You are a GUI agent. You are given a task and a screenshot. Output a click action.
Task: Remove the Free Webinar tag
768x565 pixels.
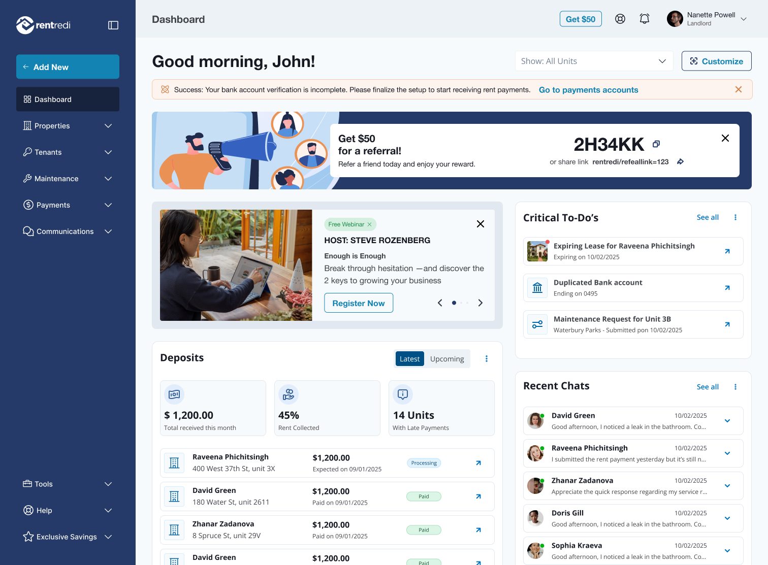click(370, 224)
